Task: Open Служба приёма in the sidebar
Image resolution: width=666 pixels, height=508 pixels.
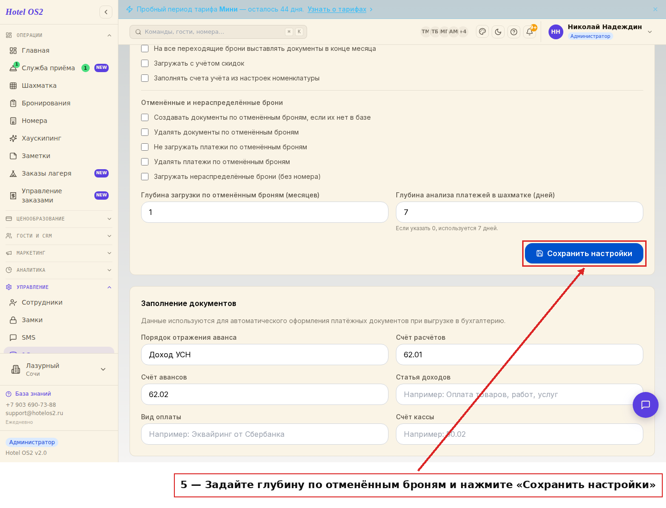Action: pyautogui.click(x=59, y=68)
